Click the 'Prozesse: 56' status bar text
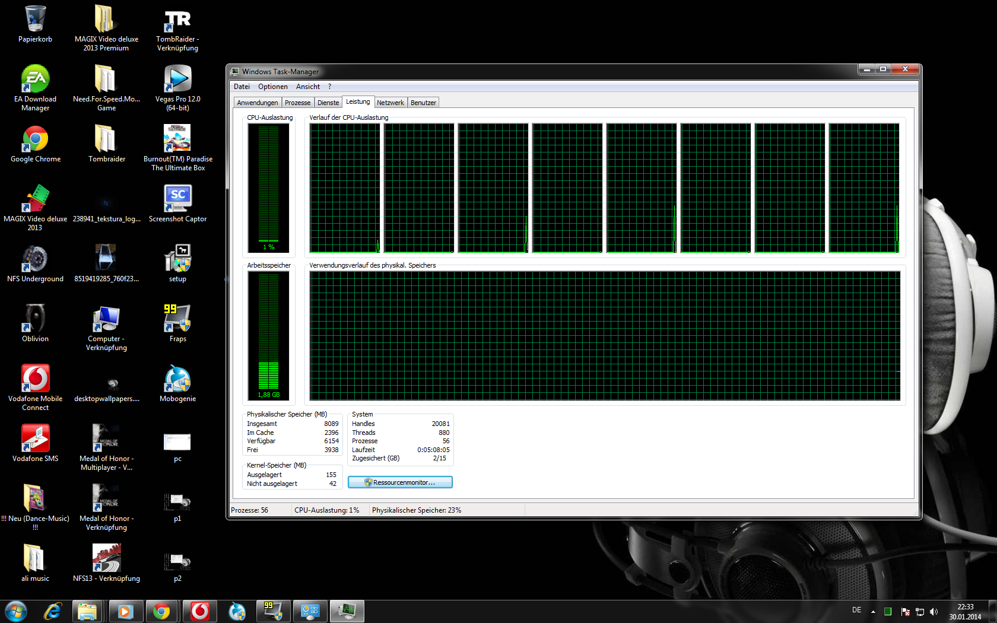 tap(249, 510)
